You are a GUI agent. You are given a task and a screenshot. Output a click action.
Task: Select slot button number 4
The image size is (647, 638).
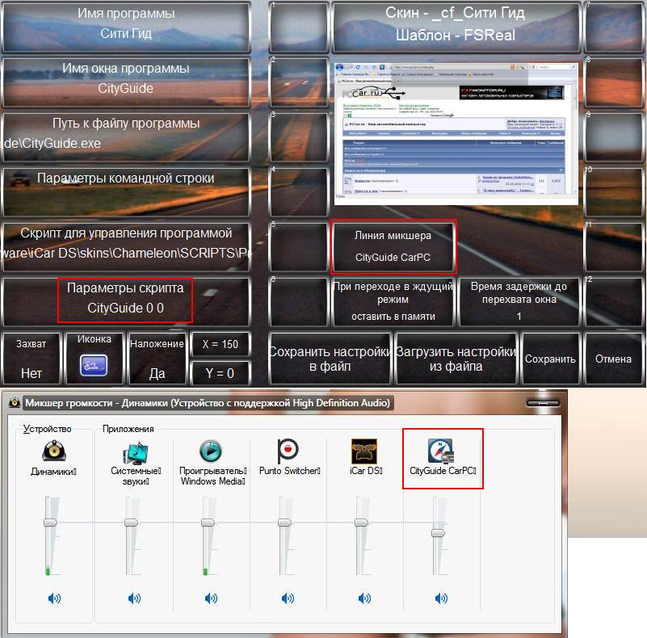(x=298, y=192)
